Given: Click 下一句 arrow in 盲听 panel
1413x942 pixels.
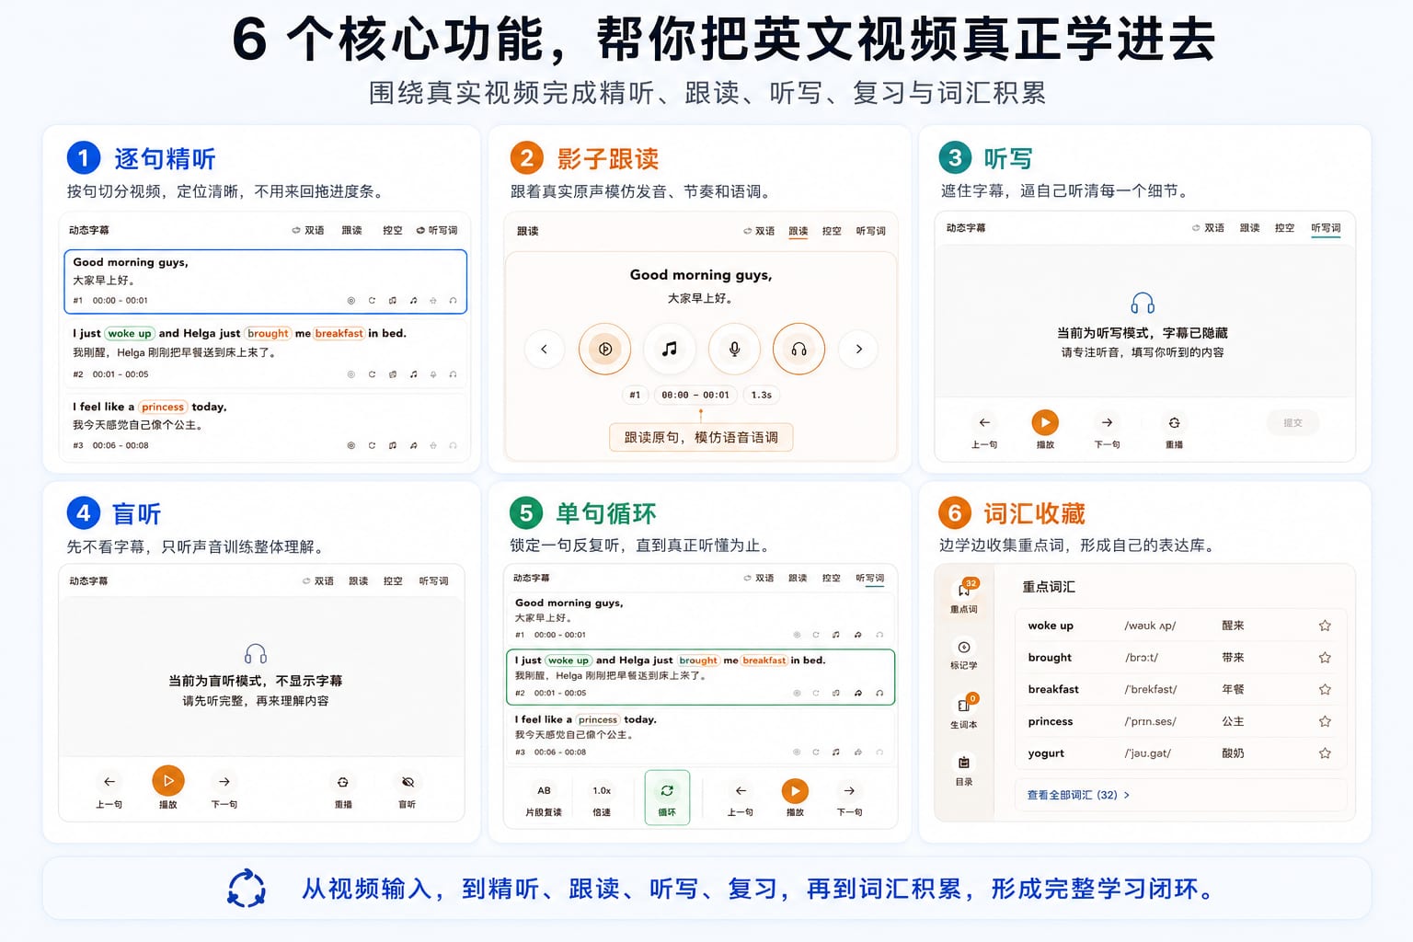Looking at the screenshot, I should pyautogui.click(x=224, y=781).
